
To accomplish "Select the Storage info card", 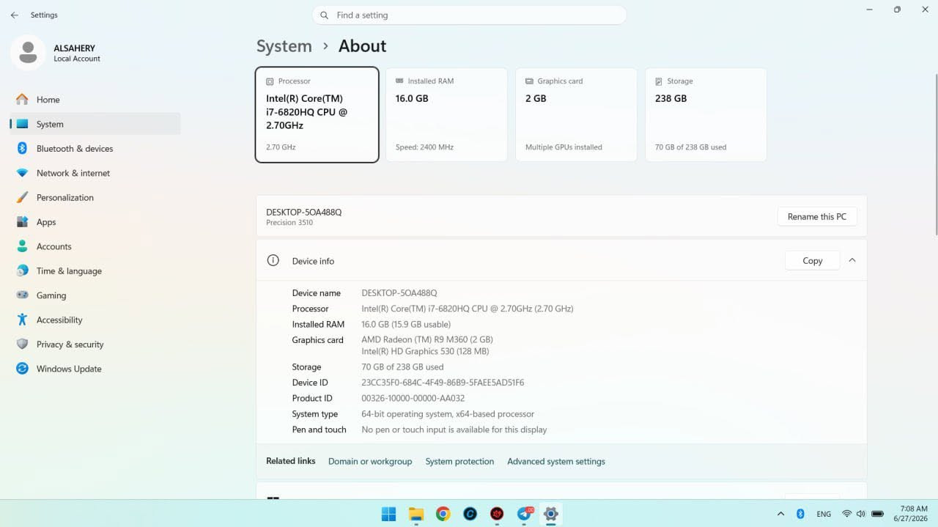I will tap(706, 114).
